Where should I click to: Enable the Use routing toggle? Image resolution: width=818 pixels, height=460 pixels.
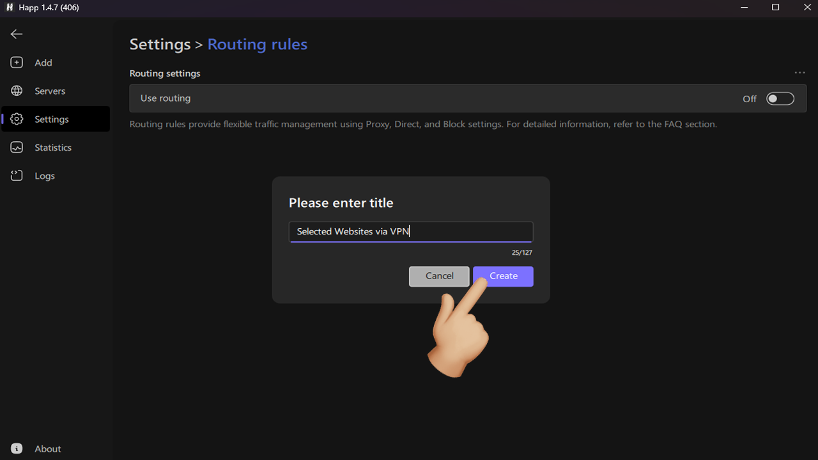pyautogui.click(x=780, y=98)
